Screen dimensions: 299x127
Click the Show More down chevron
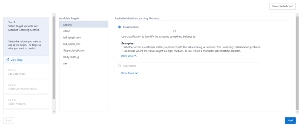pyautogui.click(x=136, y=73)
